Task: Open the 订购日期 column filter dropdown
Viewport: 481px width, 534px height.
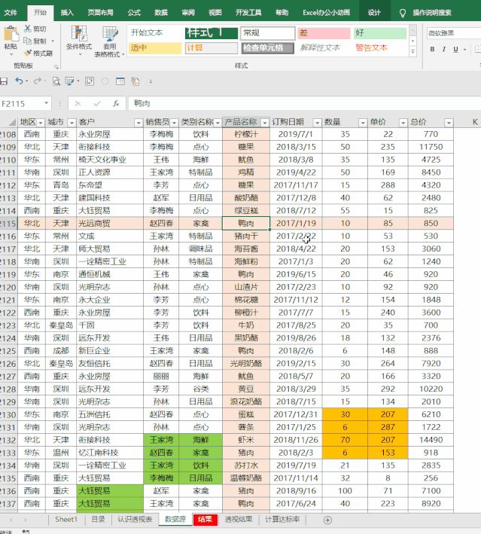Action: (x=317, y=123)
